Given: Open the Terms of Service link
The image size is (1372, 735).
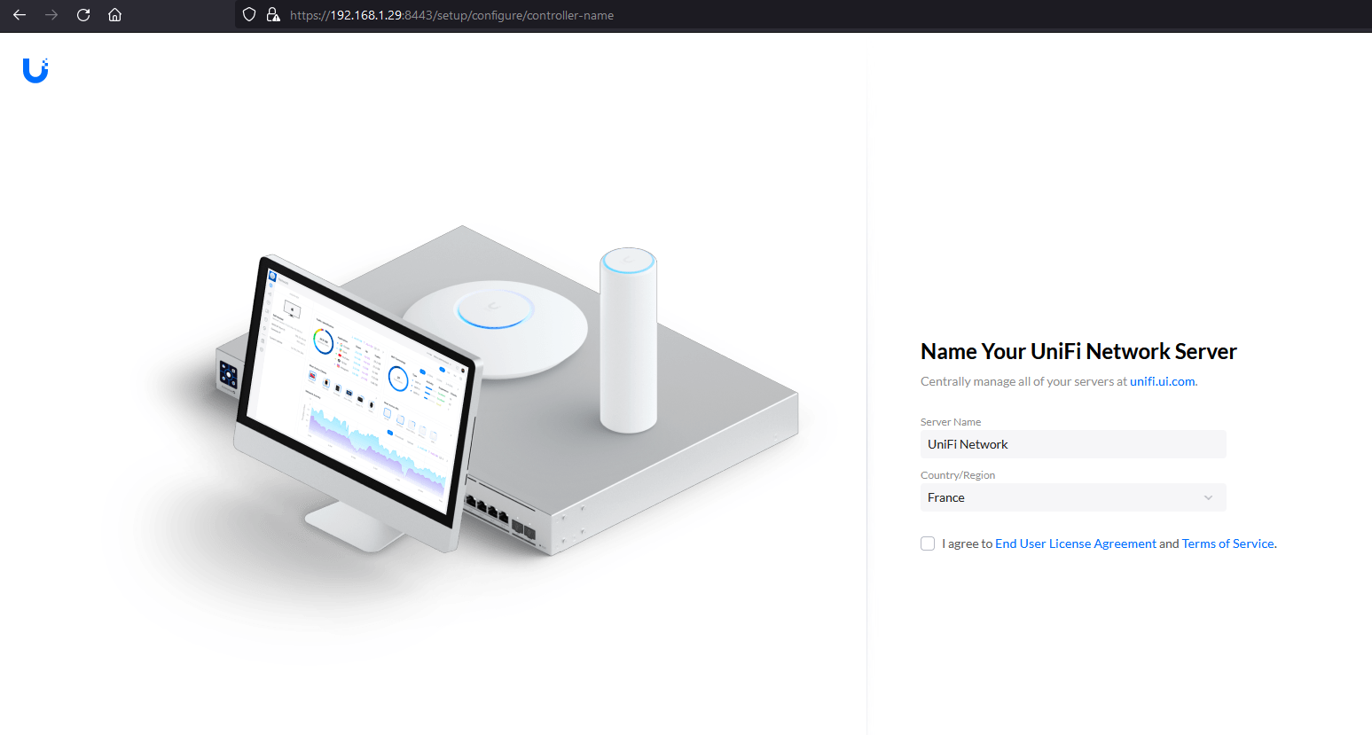Looking at the screenshot, I should pos(1227,543).
